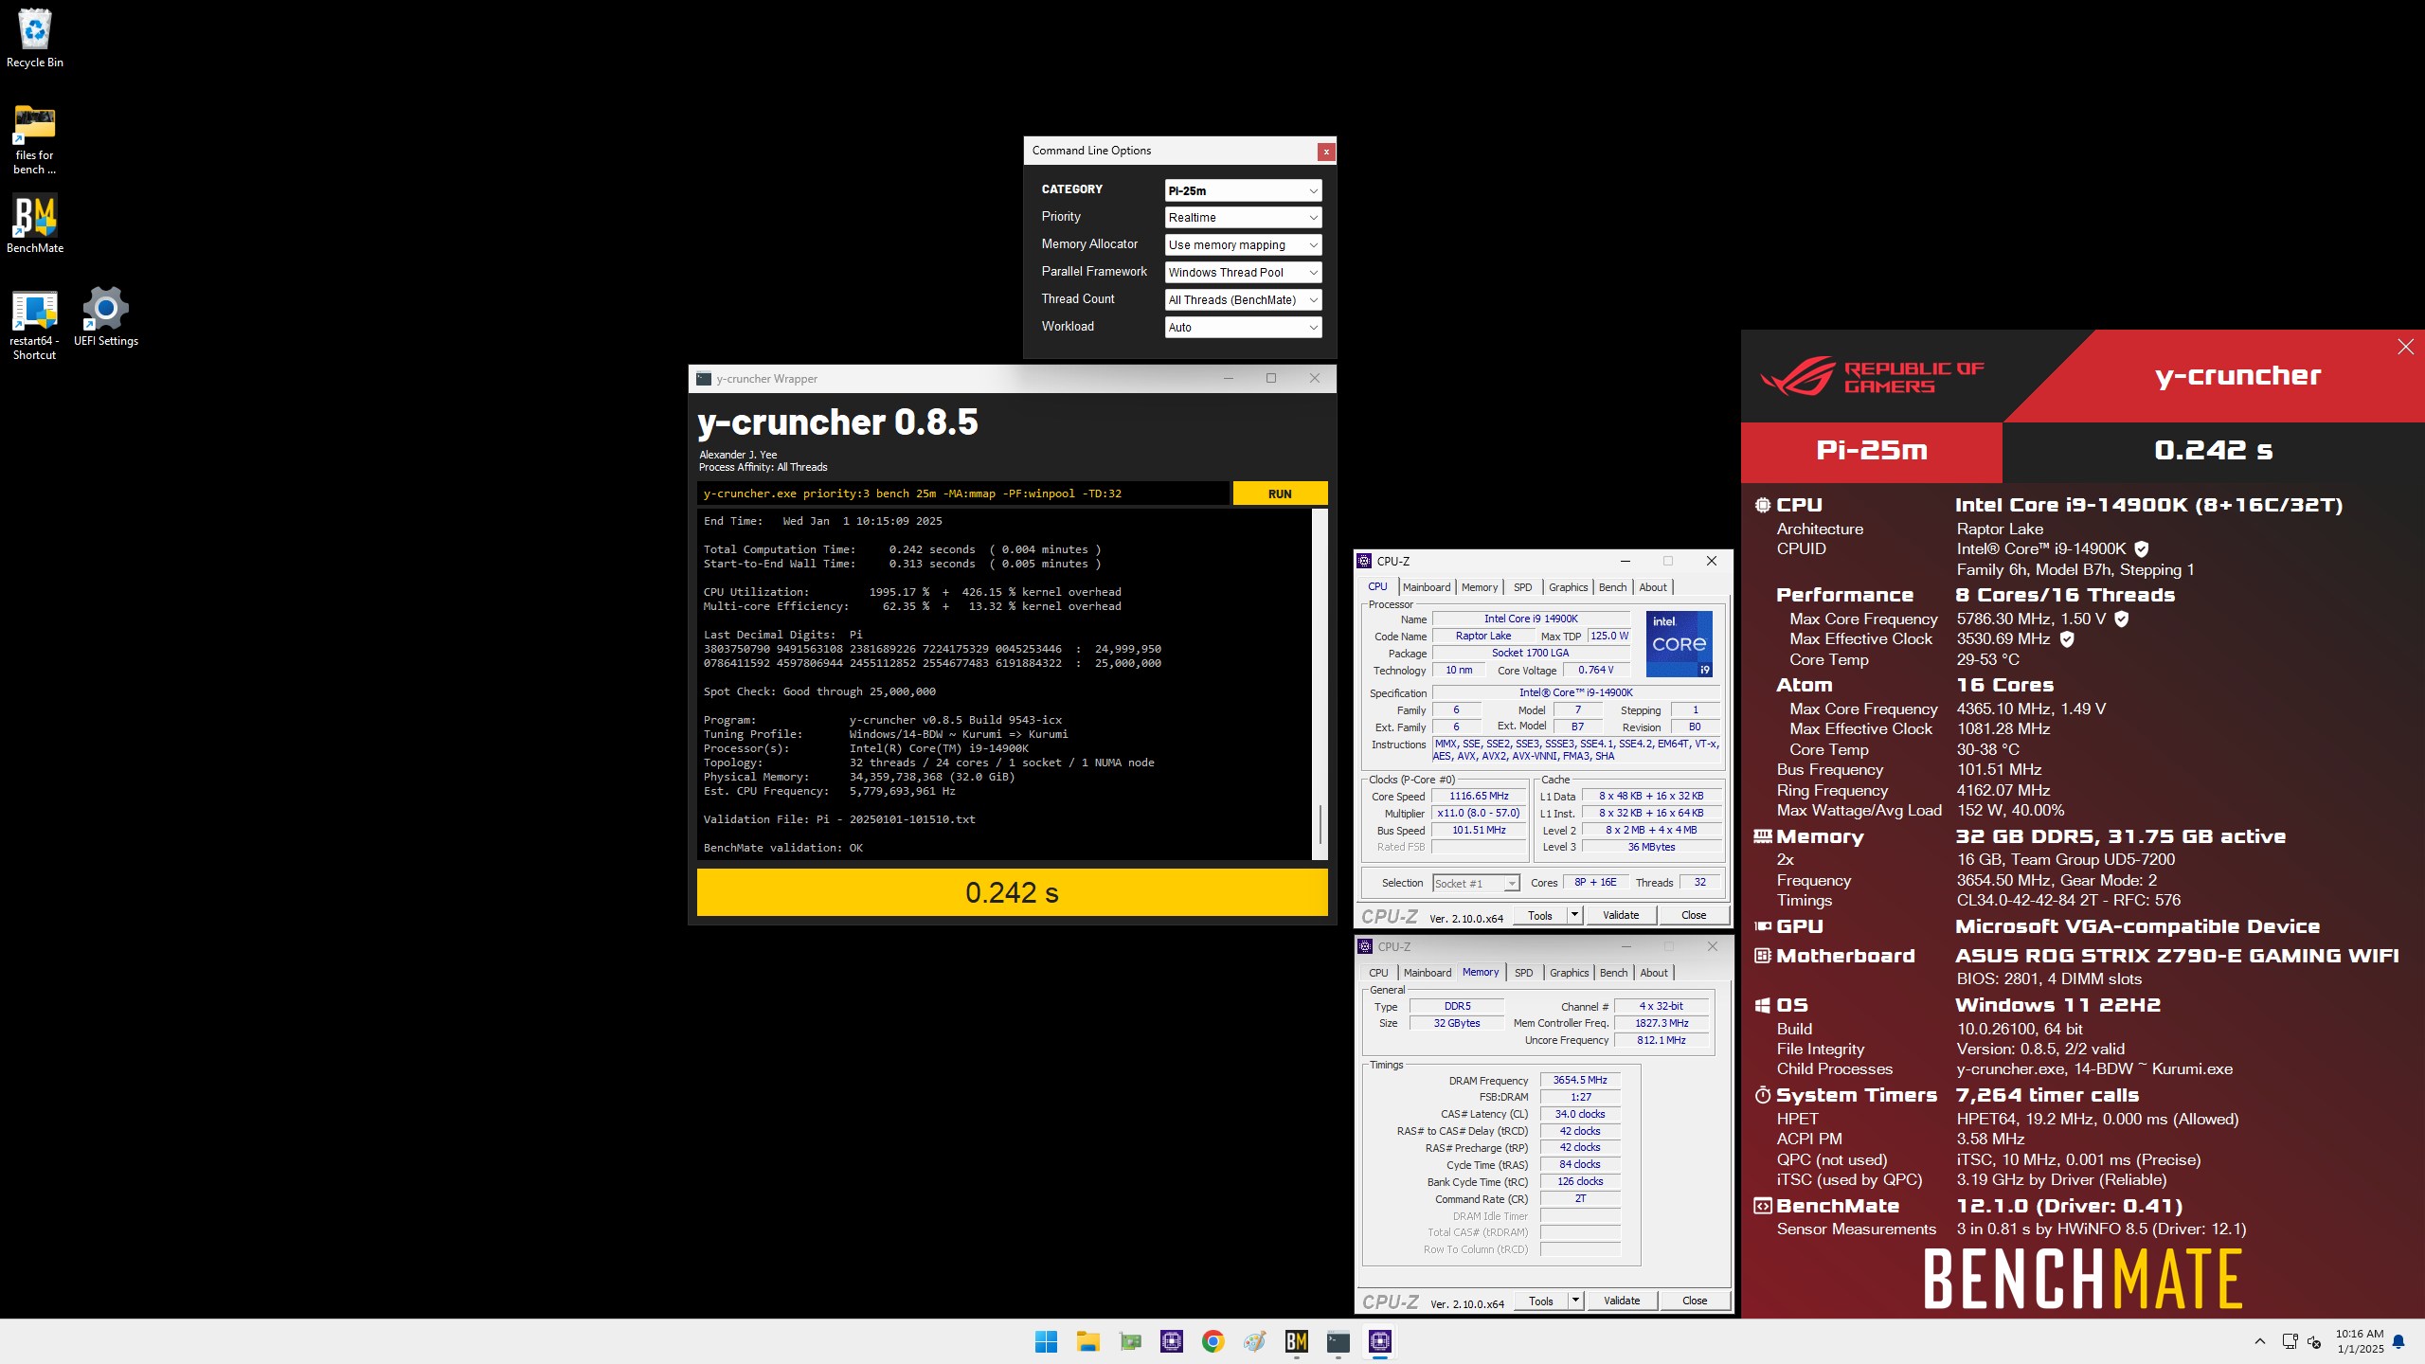
Task: Click the verified shield beside CPUID value
Action: pos(2142,548)
